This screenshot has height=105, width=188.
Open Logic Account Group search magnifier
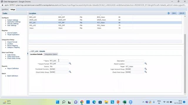pos(146,69)
